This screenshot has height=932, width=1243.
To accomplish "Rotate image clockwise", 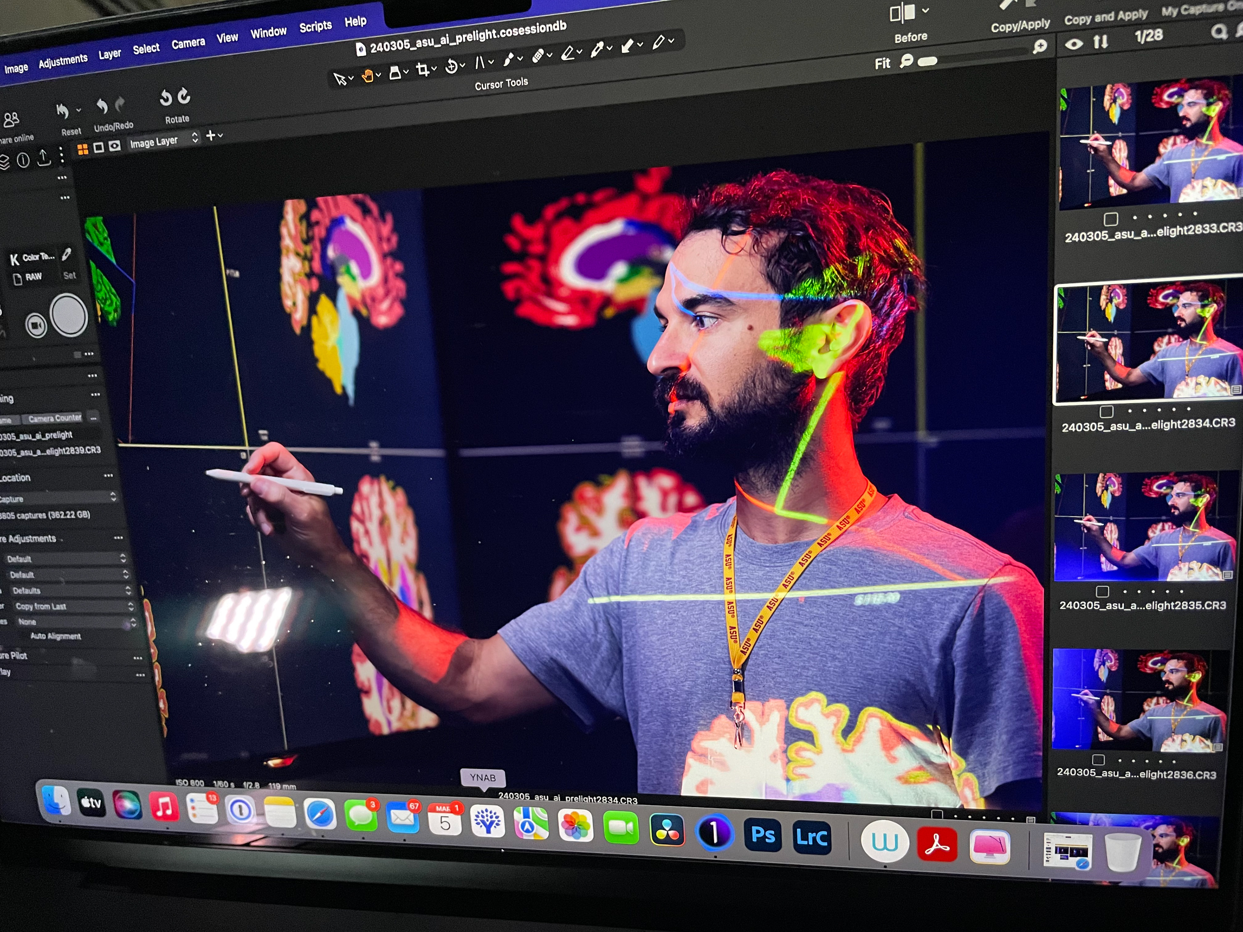I will tap(184, 96).
